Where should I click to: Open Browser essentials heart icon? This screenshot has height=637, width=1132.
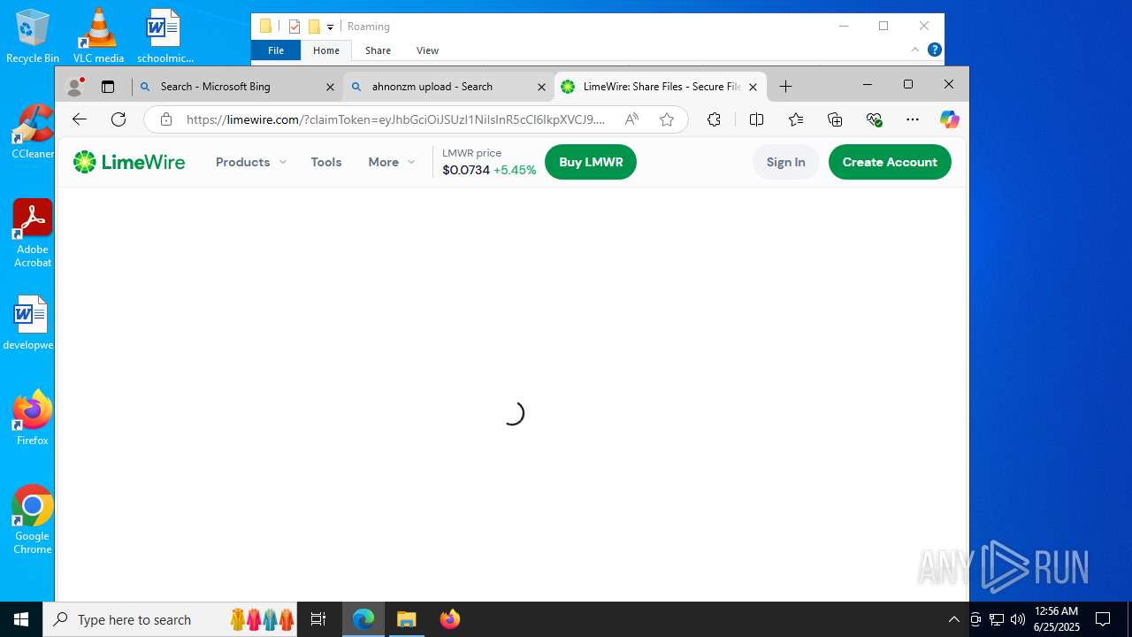pos(875,119)
